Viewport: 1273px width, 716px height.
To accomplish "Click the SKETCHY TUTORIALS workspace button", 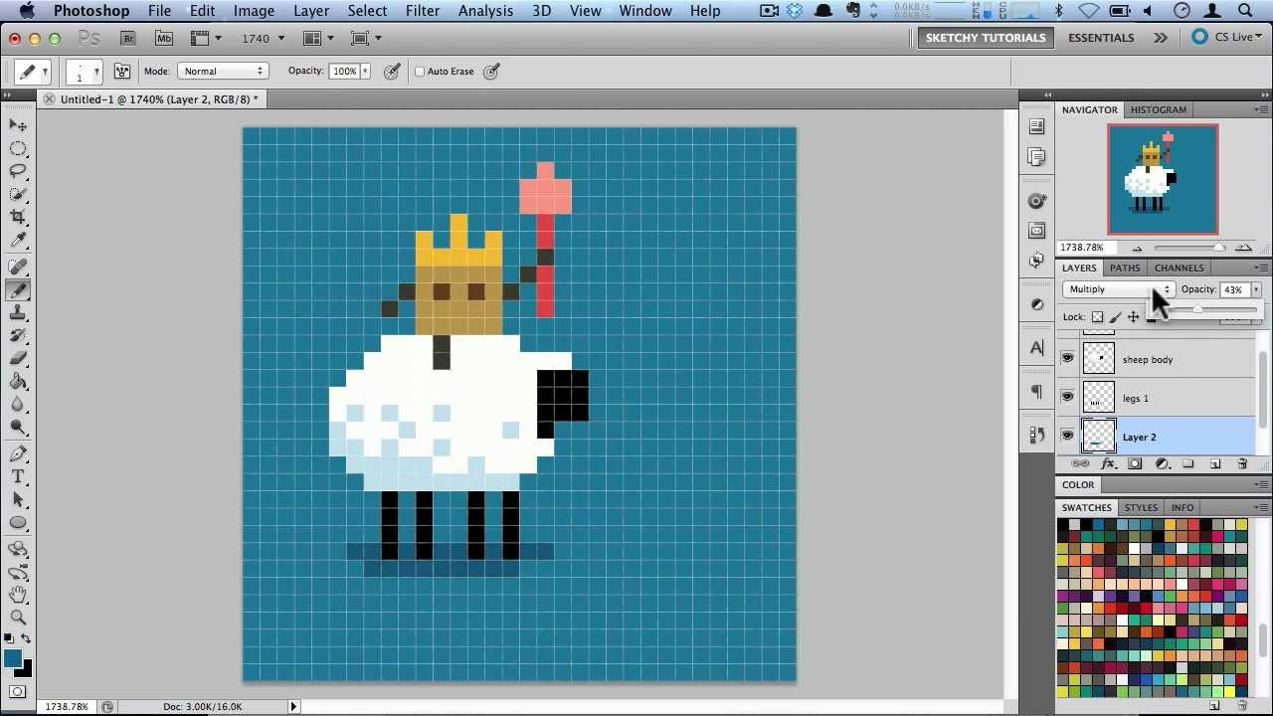I will [985, 37].
